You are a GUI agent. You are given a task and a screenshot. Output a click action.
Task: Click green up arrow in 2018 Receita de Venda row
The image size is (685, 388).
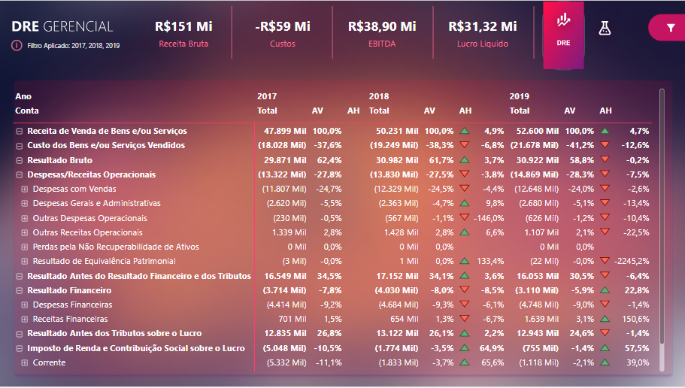pyautogui.click(x=465, y=131)
